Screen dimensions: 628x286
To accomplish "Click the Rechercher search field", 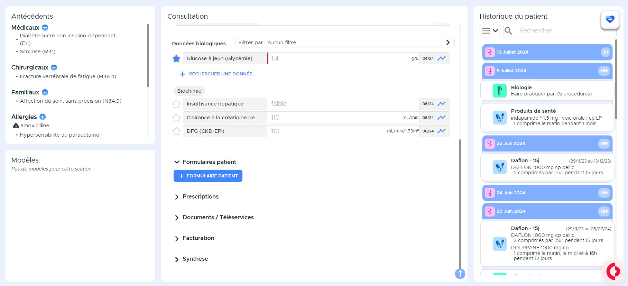I will tap(560, 31).
